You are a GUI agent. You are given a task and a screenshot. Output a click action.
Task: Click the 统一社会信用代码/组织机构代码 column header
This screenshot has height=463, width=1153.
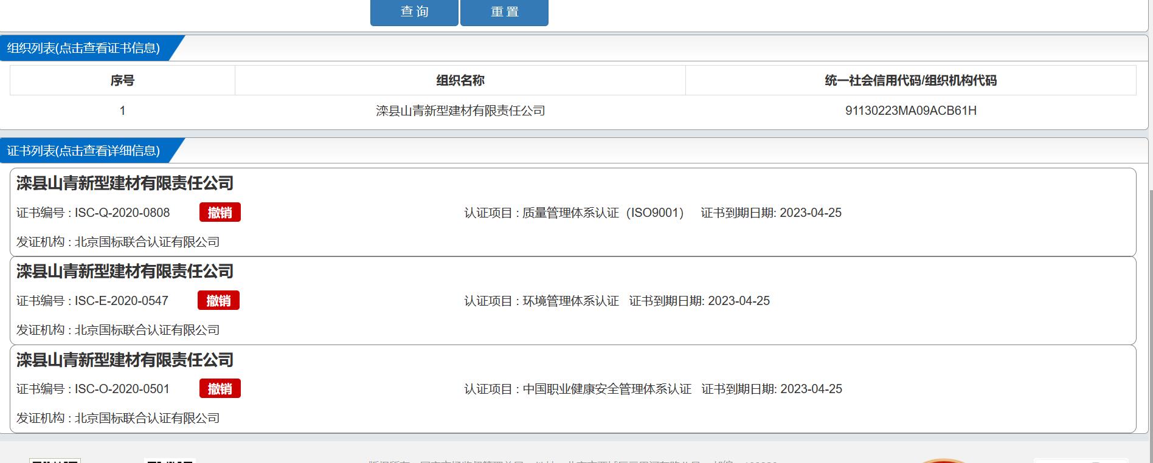(910, 80)
